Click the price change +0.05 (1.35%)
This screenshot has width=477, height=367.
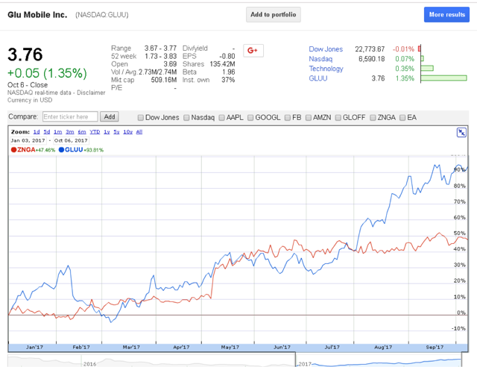click(47, 73)
